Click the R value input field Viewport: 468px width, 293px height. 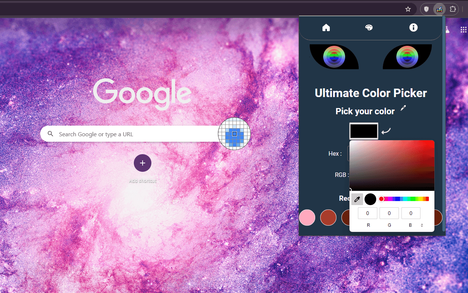[x=367, y=213]
